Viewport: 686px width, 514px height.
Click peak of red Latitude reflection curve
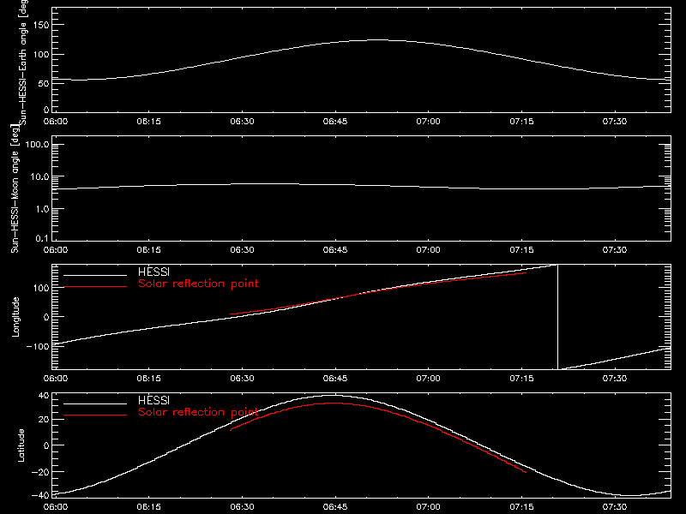(x=334, y=403)
